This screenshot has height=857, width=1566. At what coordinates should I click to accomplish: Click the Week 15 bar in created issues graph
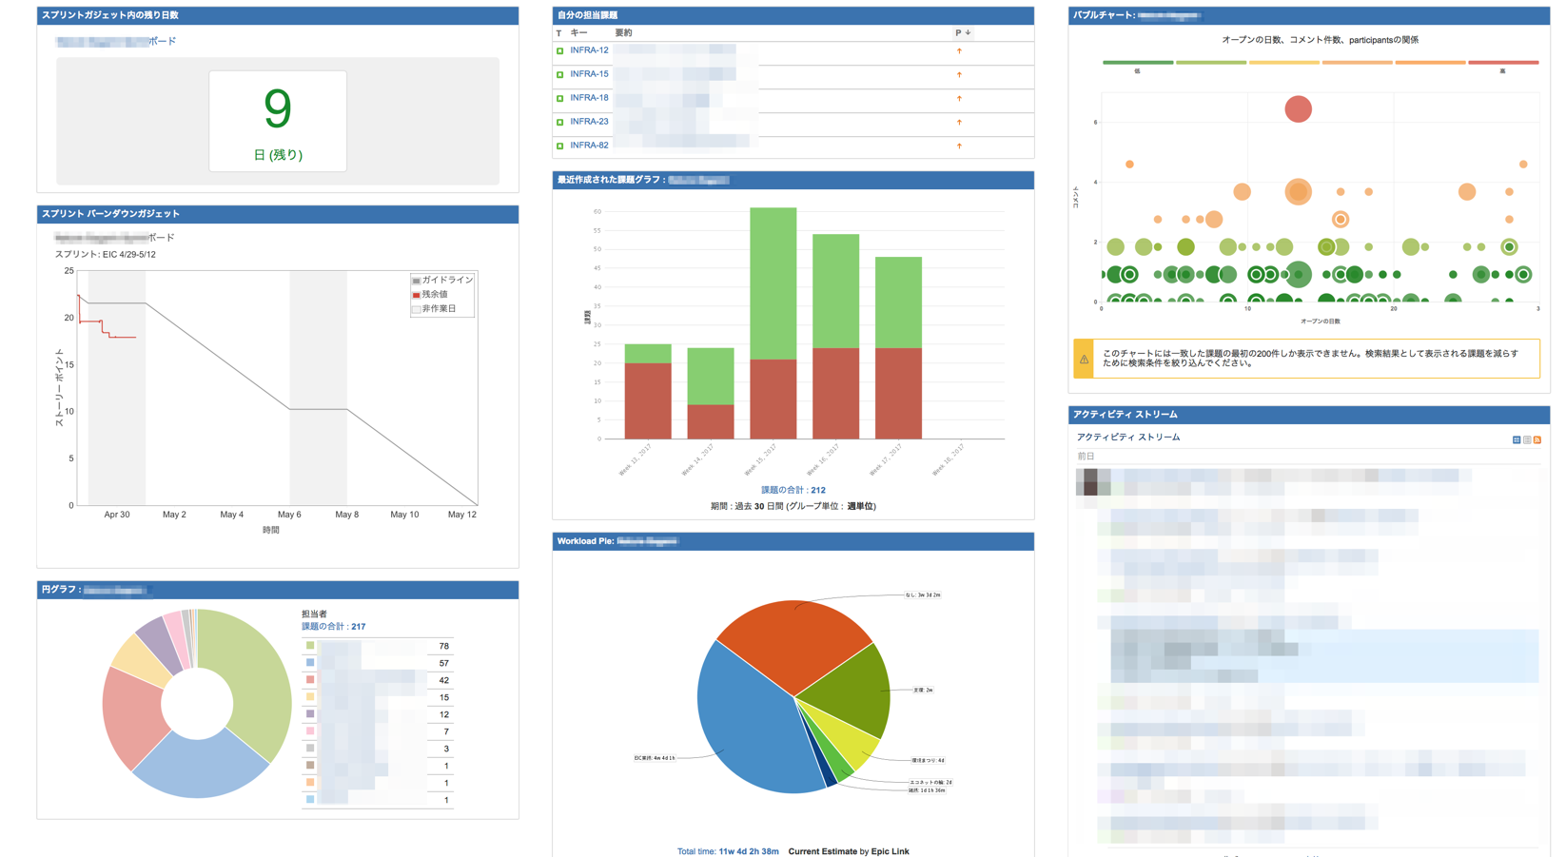tap(773, 323)
